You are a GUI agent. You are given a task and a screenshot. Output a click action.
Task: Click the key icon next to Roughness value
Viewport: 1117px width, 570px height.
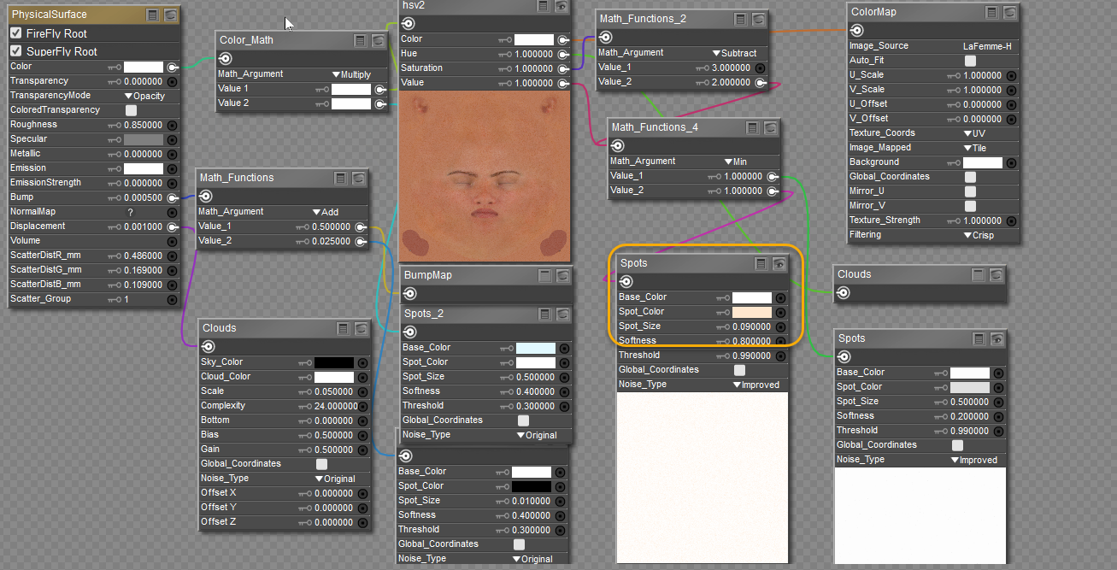[x=113, y=125]
